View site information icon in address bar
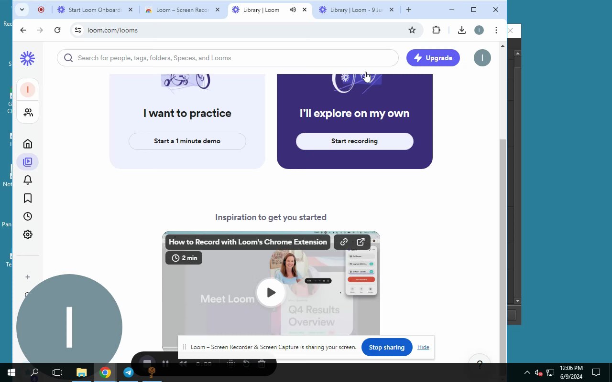 (78, 30)
